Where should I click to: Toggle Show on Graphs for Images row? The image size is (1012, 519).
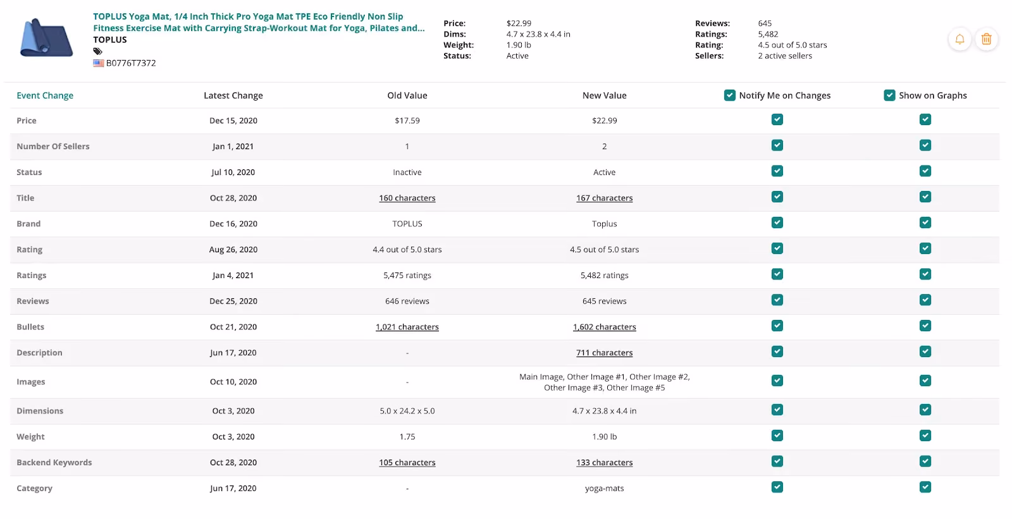click(x=925, y=381)
